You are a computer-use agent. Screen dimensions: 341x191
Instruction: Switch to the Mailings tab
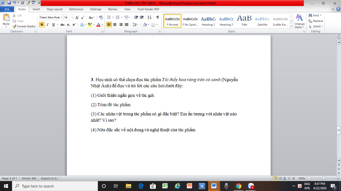point(96,9)
